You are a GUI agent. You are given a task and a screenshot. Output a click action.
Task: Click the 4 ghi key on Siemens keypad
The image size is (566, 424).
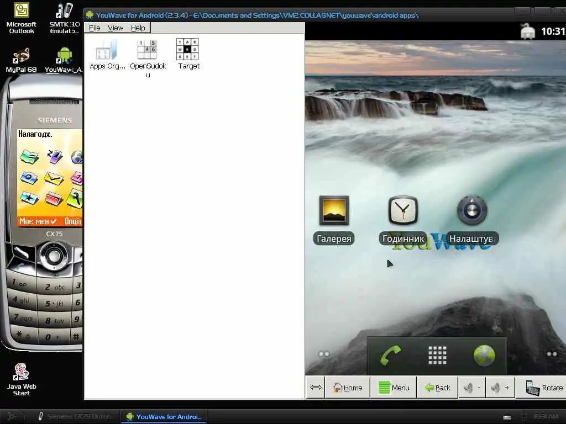[21, 300]
